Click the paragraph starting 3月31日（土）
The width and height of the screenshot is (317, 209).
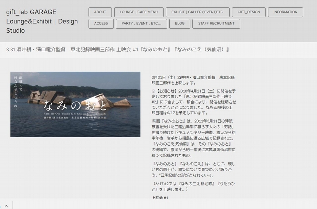193,80
